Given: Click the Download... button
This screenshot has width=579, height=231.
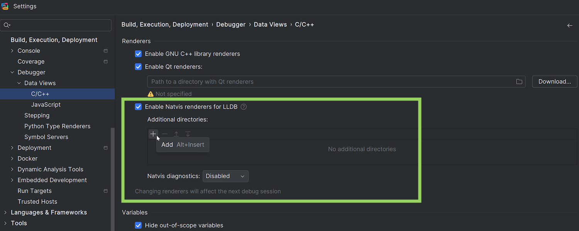Looking at the screenshot, I should pos(554,82).
